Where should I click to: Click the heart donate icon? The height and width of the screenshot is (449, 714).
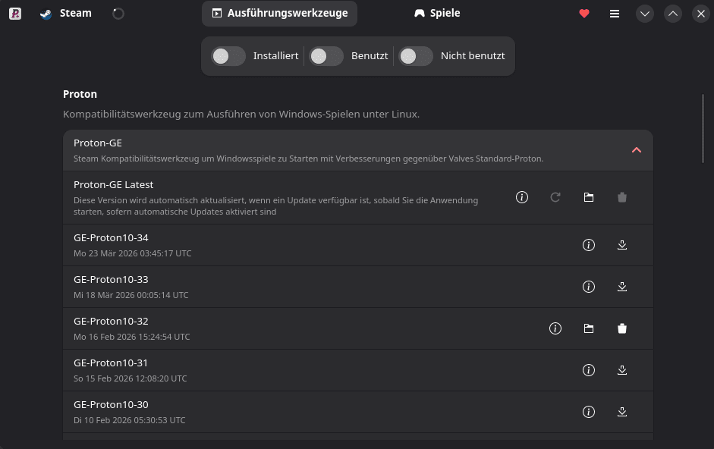(584, 14)
